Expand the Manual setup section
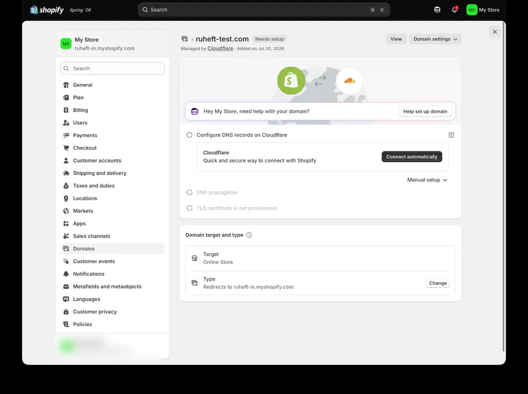The height and width of the screenshot is (394, 528). coord(427,180)
